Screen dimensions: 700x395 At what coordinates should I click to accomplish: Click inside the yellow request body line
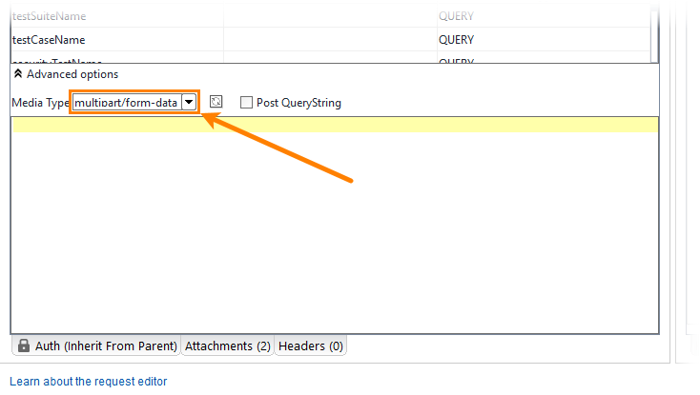click(x=336, y=125)
